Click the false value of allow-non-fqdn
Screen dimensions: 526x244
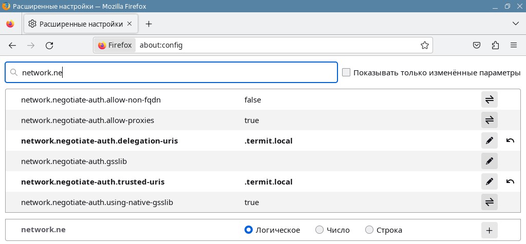[x=253, y=100]
